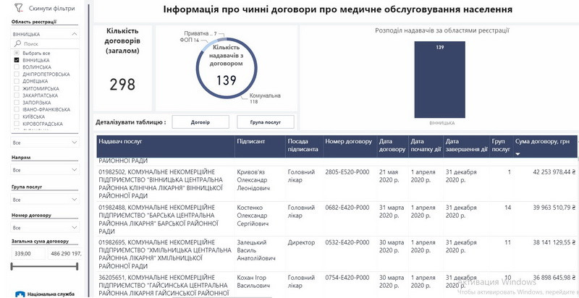This screenshot has height=298, width=579.
Task: Collapse the Область реєстрації dropdown
Action: [x=75, y=33]
